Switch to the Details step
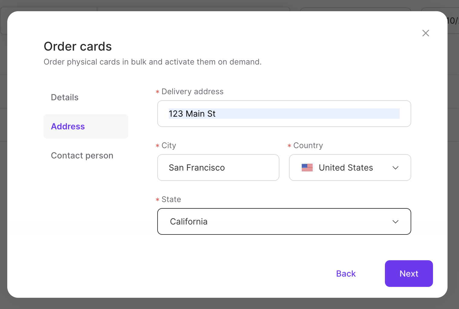Viewport: 459px width, 309px height. pyautogui.click(x=64, y=97)
